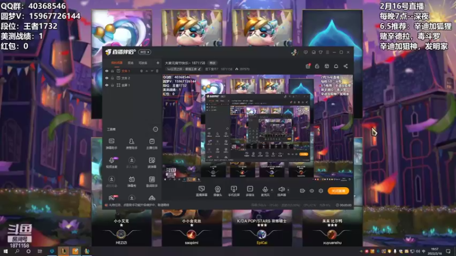This screenshot has width=456, height=256.
Task: Toggle the lock on the 文本 1 source
Action: click(112, 71)
